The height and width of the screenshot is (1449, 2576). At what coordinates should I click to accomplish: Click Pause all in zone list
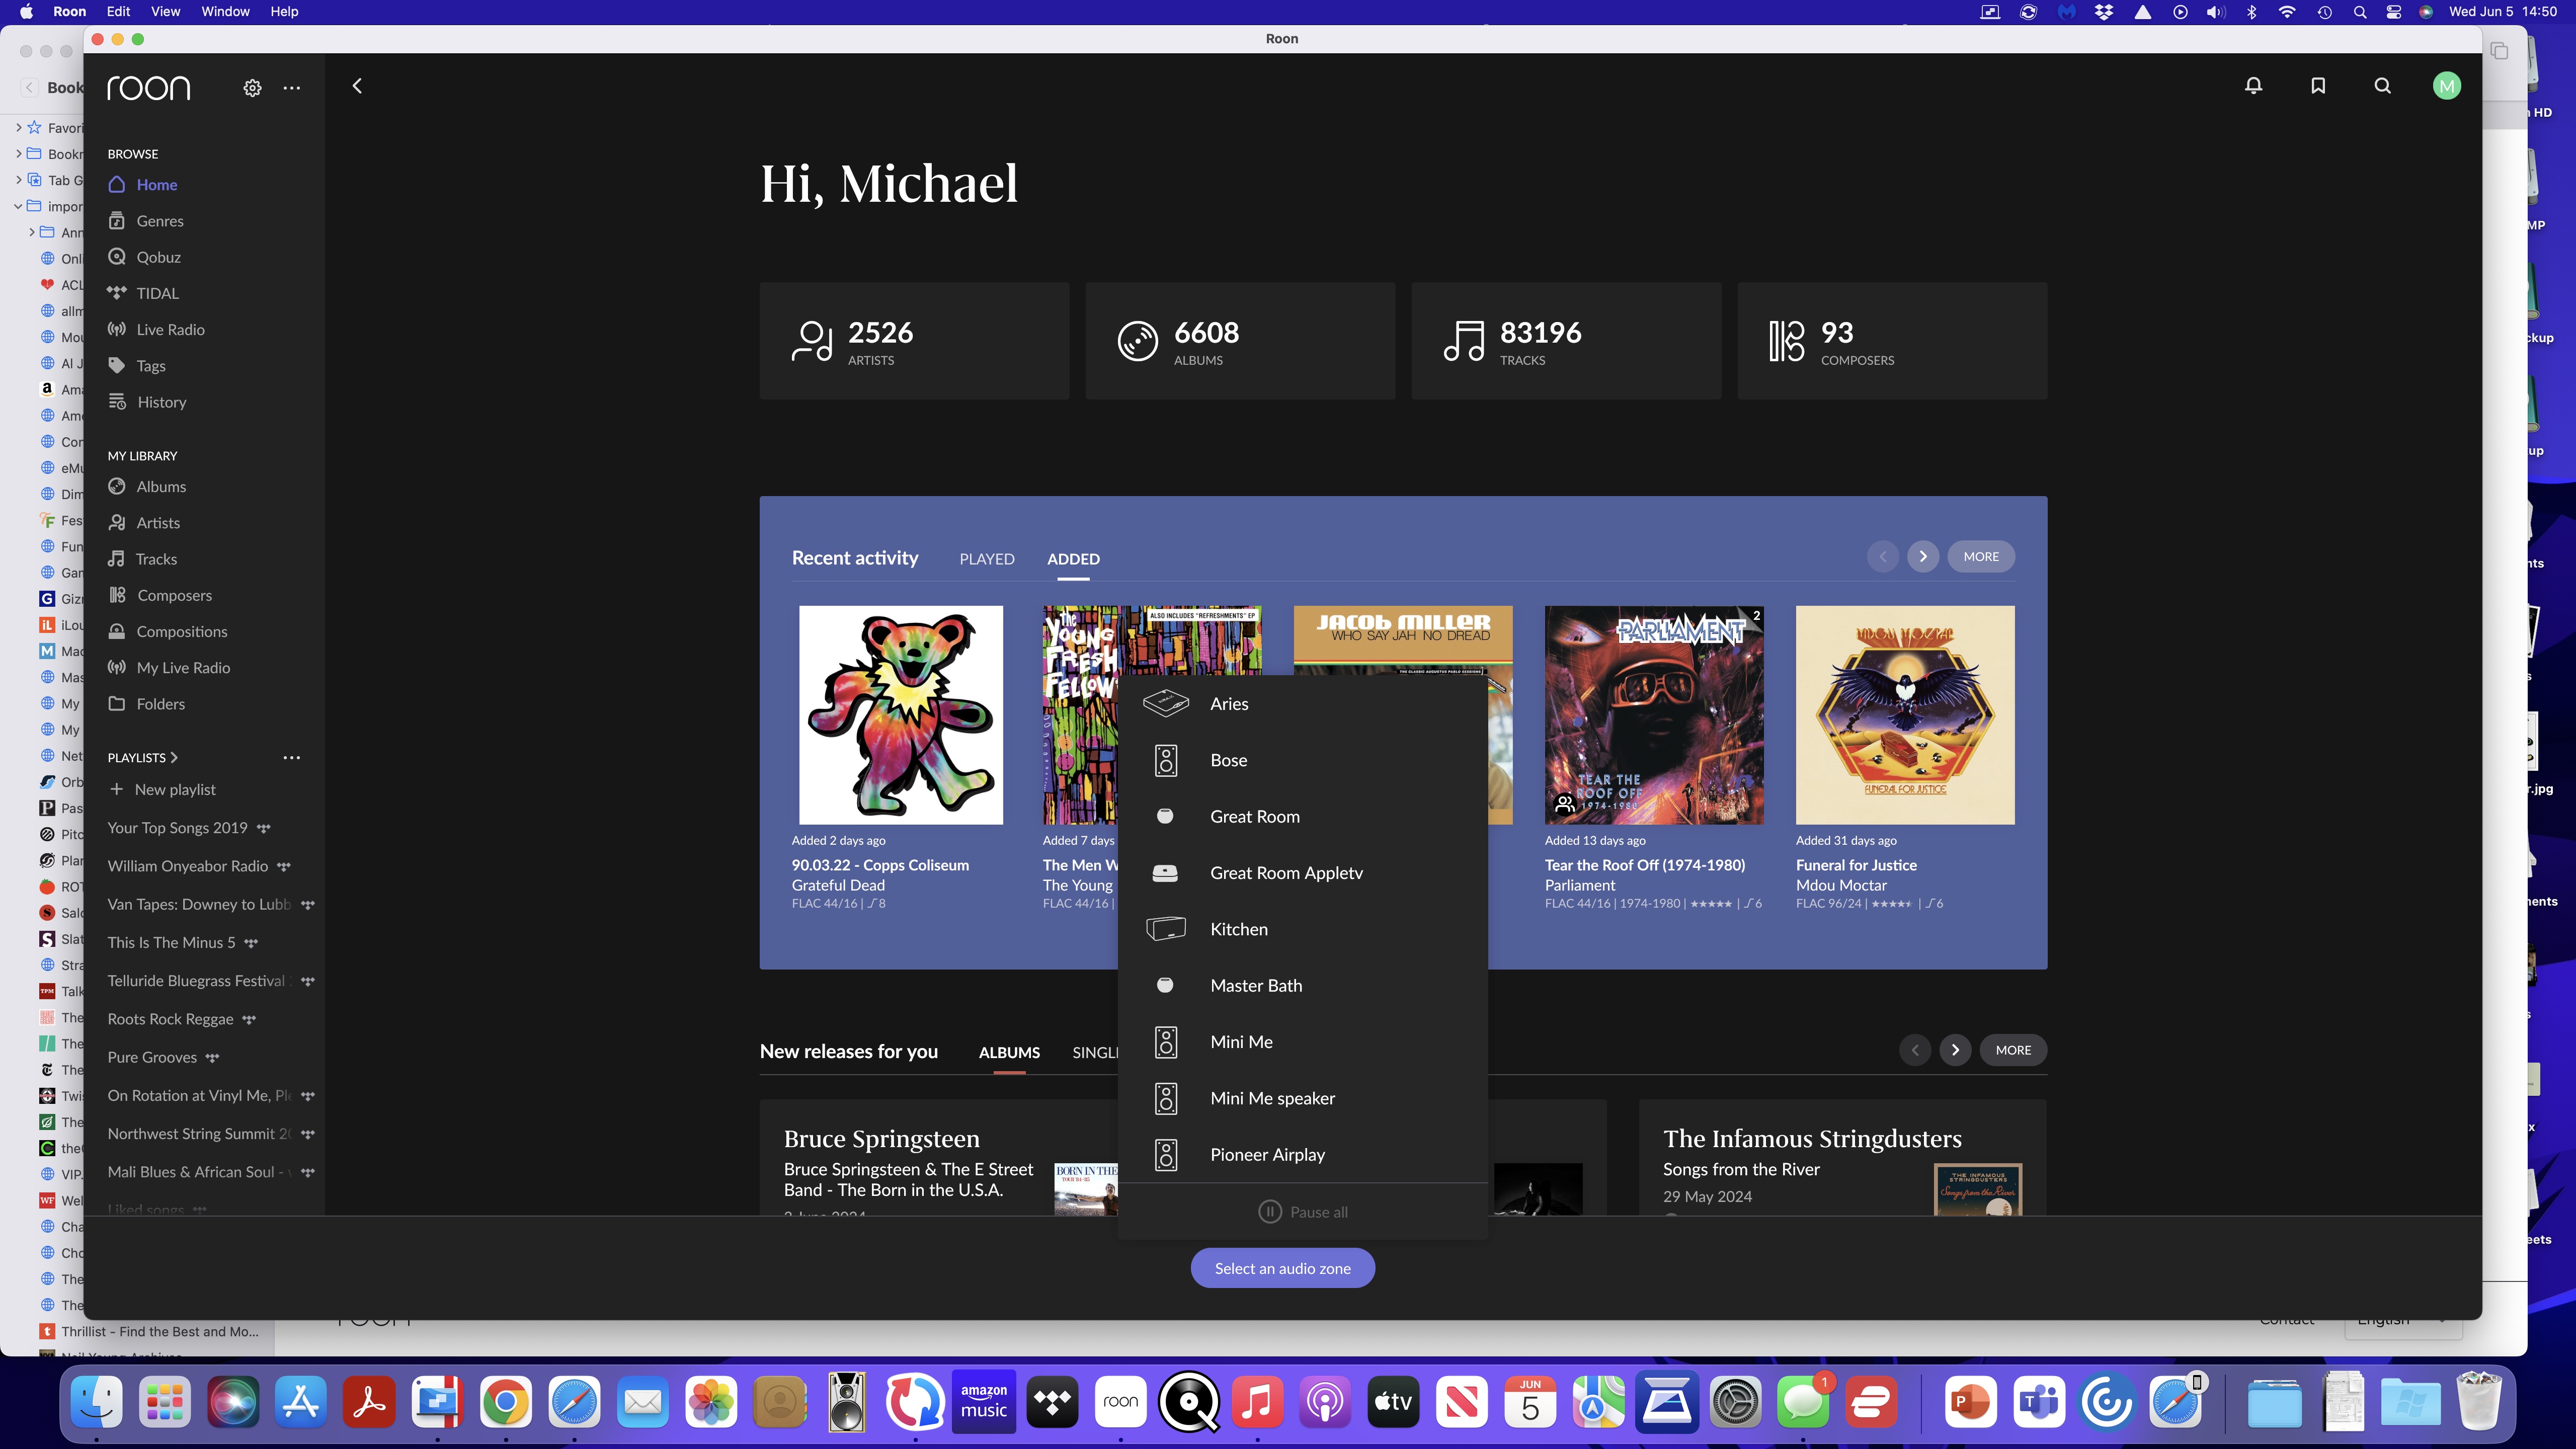[x=1302, y=1212]
